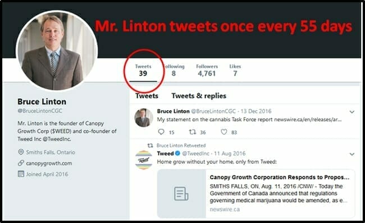Open the canopygrowth.com website link
The height and width of the screenshot is (223, 365).
tap(49, 163)
